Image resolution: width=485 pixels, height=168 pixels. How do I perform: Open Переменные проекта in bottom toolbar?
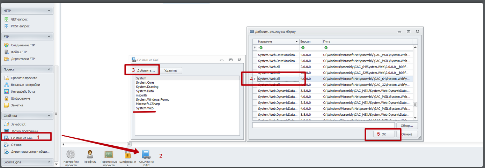[x=109, y=154]
